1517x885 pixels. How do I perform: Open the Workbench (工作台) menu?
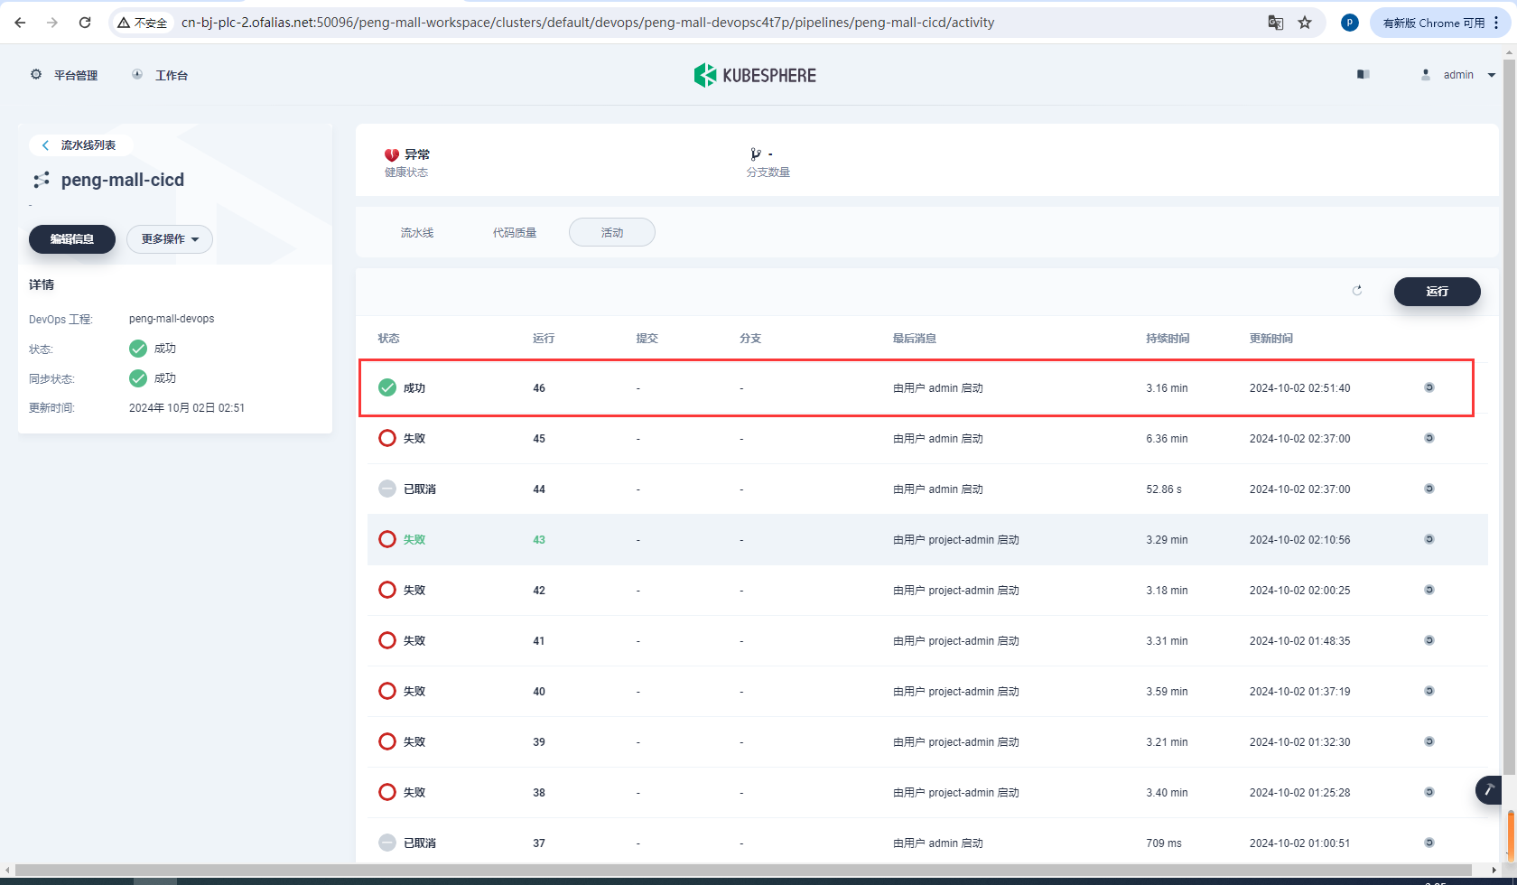tap(160, 75)
